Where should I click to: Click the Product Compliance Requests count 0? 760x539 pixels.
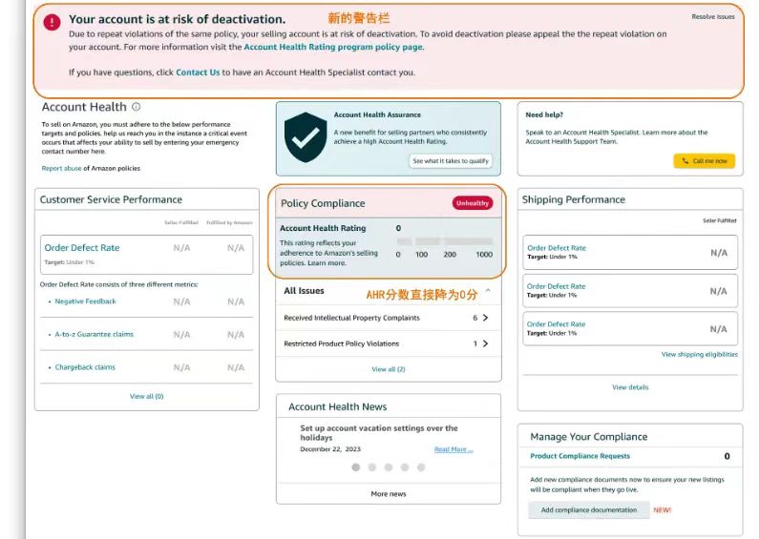727,456
